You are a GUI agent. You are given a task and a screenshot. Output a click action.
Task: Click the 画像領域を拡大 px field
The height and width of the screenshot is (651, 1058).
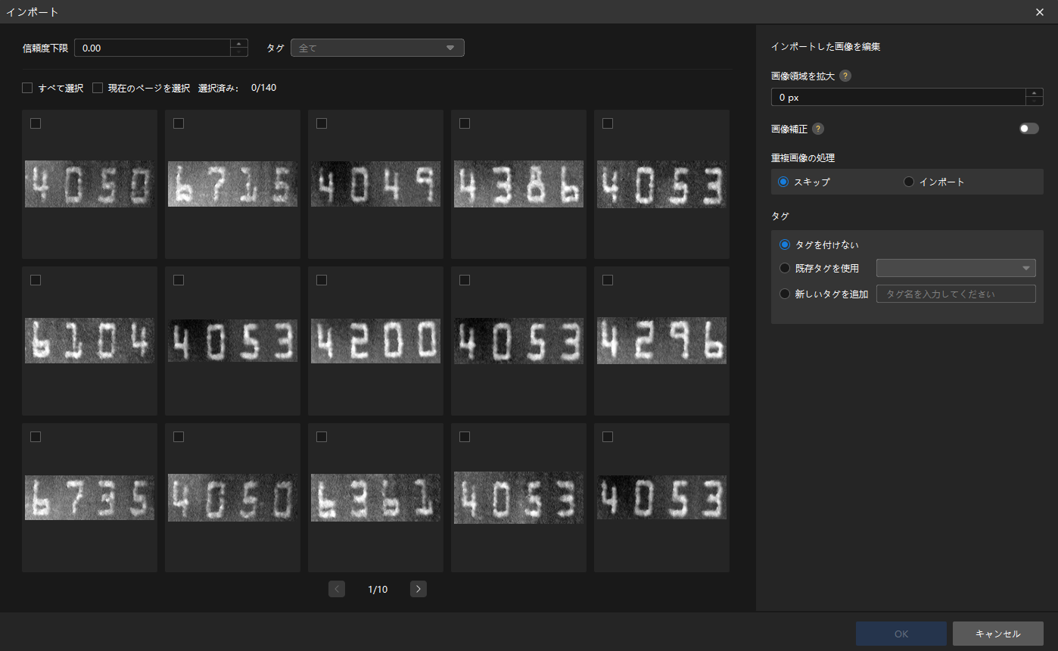point(898,97)
